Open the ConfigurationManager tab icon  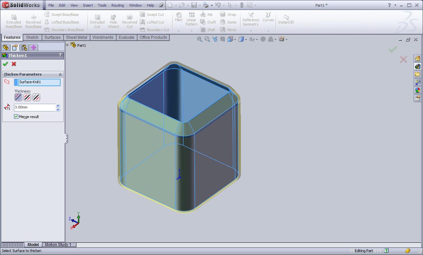[x=24, y=47]
